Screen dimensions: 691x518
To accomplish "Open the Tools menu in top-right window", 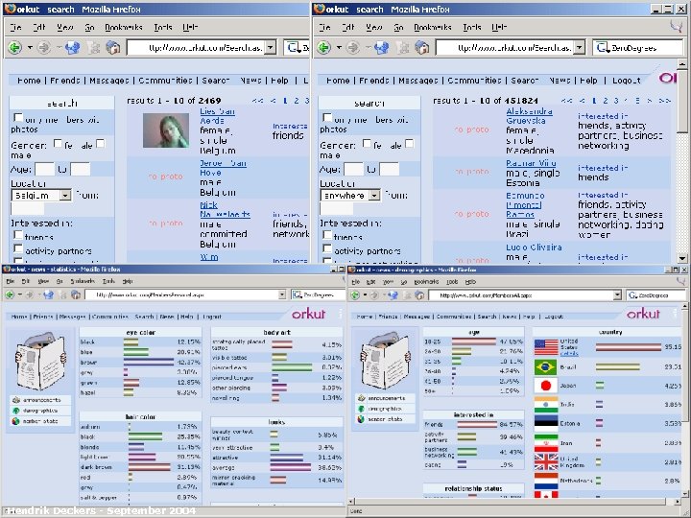I will (x=471, y=27).
